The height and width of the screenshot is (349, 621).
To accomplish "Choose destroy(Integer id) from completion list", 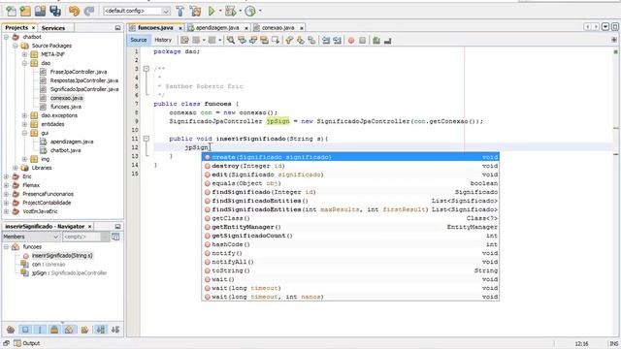I will pyautogui.click(x=350, y=166).
